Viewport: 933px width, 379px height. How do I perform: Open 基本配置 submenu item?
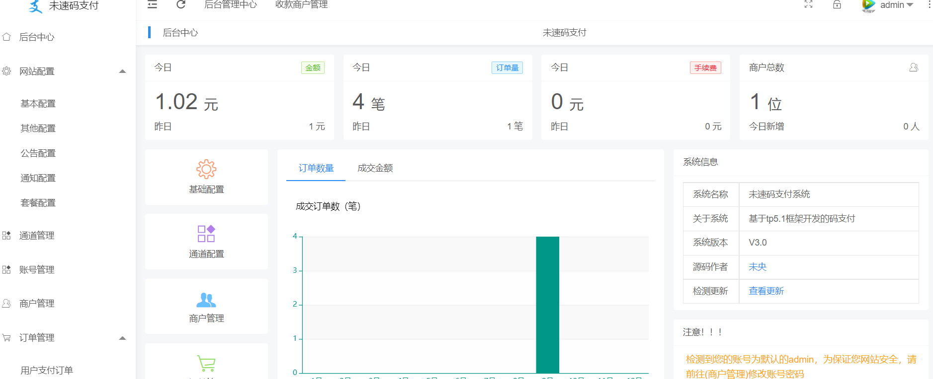tap(38, 103)
